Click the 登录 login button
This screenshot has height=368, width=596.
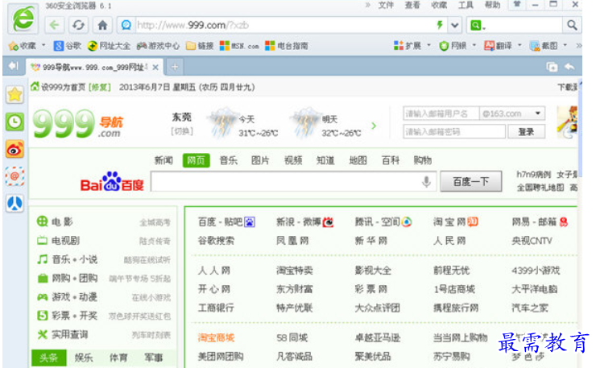click(x=526, y=131)
